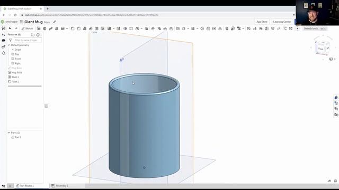Undo the last action
Image resolution: width=339 pixels, height=190 pixels.
[x=10, y=28]
